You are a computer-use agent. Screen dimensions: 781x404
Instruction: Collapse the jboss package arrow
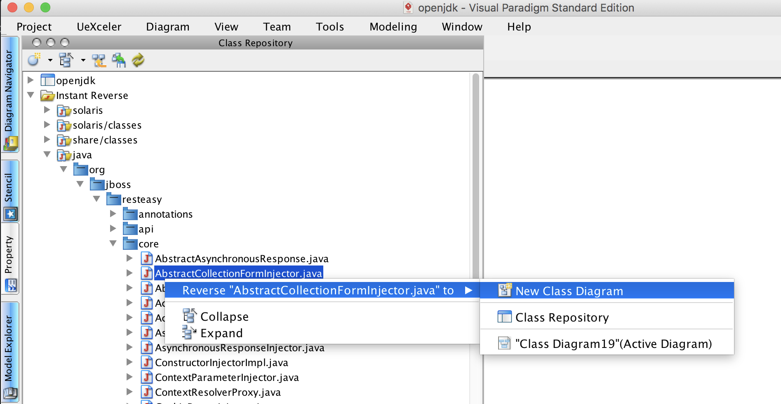click(x=80, y=184)
